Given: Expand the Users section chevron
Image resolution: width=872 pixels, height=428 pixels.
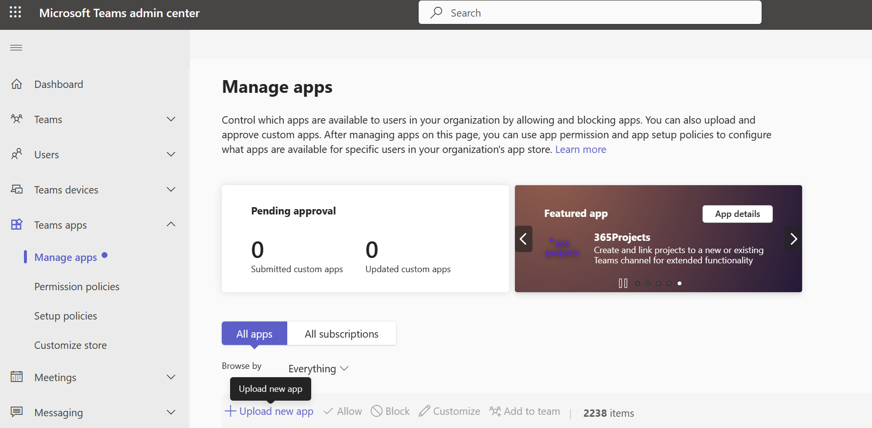Looking at the screenshot, I should pyautogui.click(x=171, y=154).
